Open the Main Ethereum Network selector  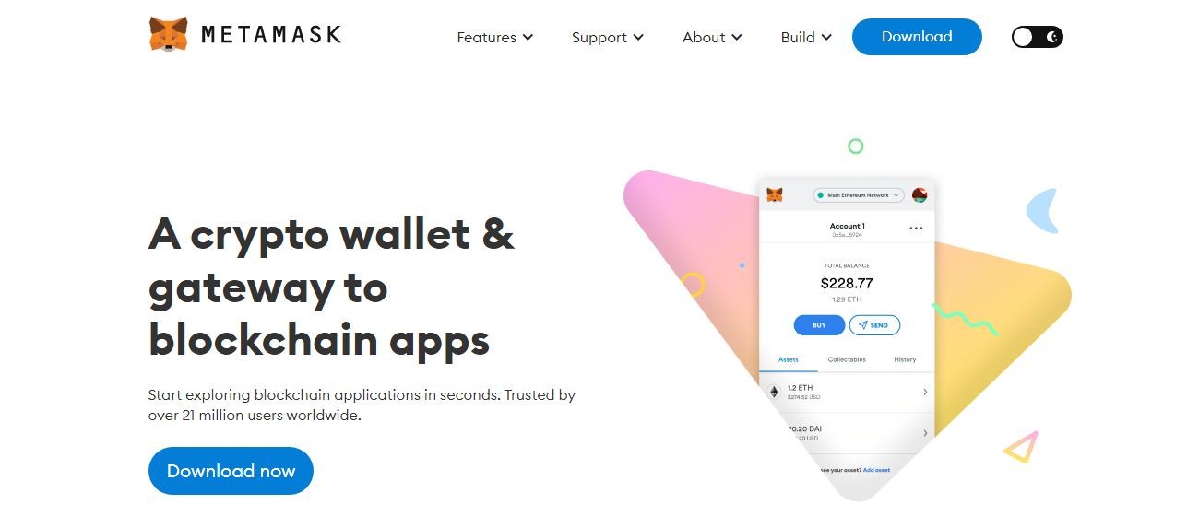click(859, 195)
